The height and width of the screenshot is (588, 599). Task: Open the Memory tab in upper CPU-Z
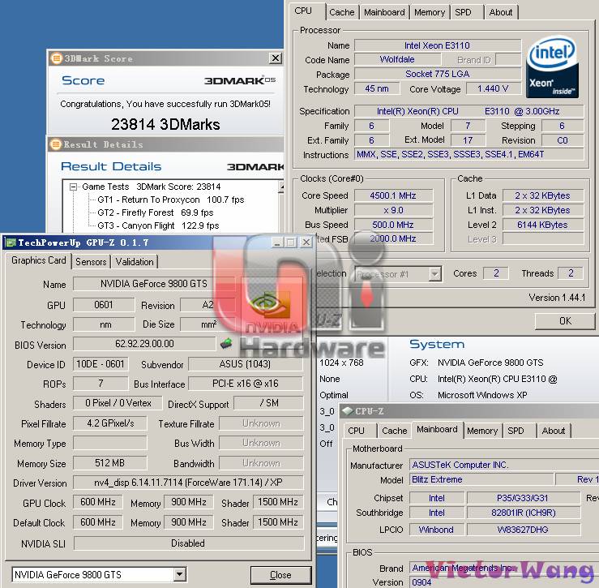(x=430, y=12)
